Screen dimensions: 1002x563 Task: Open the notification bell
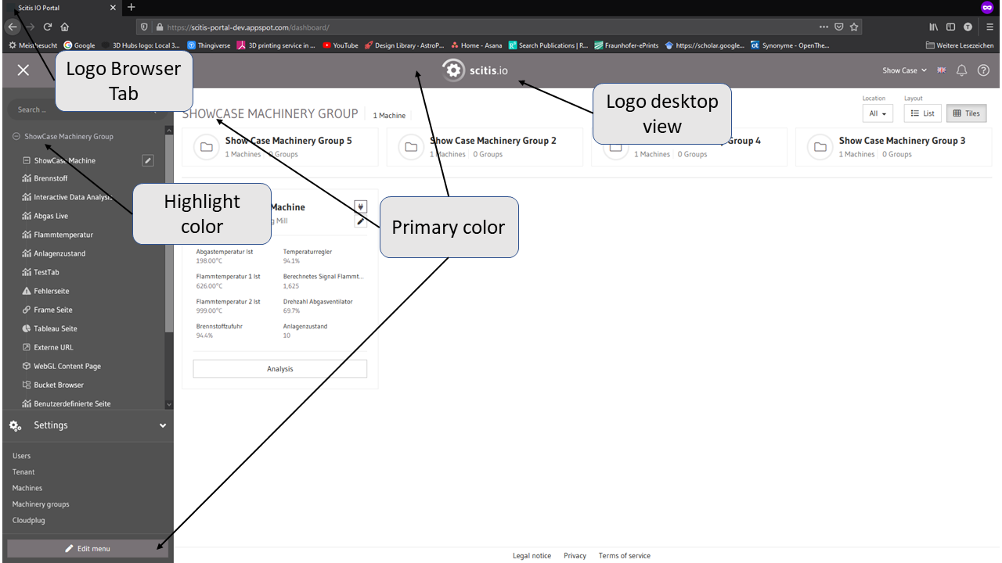click(x=962, y=70)
